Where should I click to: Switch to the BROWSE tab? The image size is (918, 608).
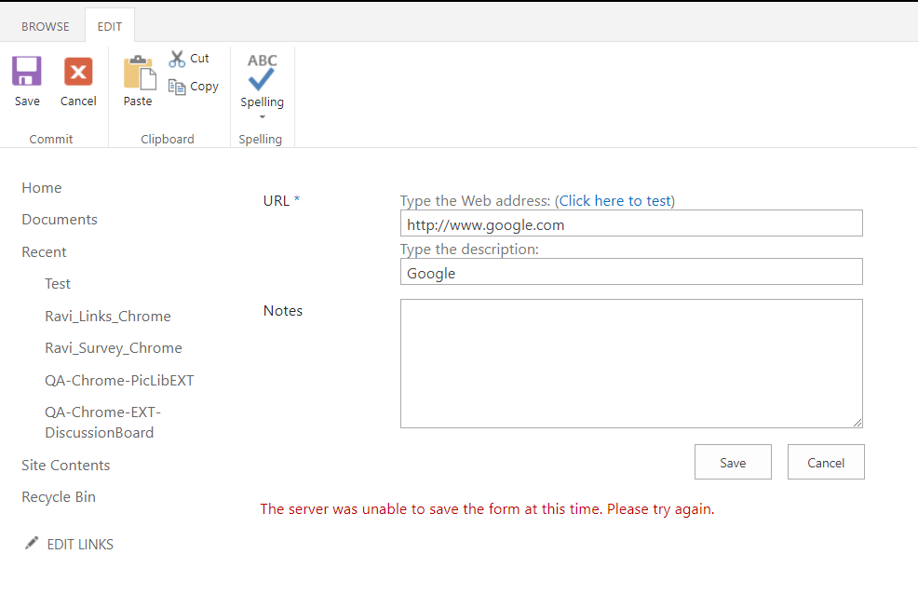(46, 26)
